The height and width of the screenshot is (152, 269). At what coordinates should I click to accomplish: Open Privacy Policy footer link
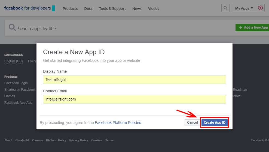pyautogui.click(x=79, y=140)
